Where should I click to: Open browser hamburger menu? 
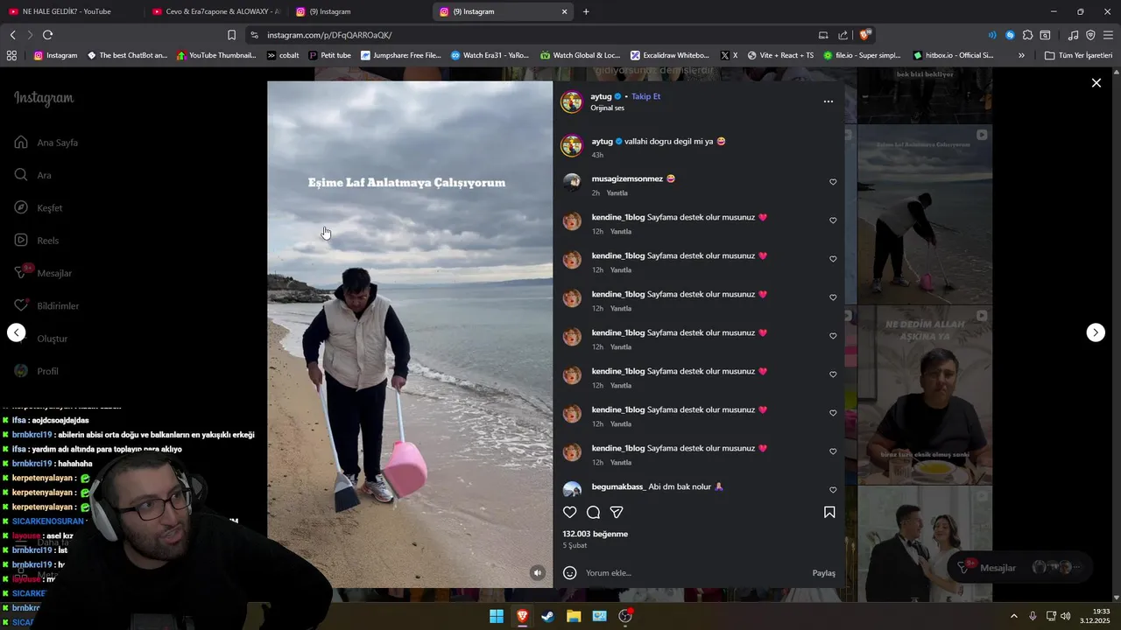[x=1109, y=35]
